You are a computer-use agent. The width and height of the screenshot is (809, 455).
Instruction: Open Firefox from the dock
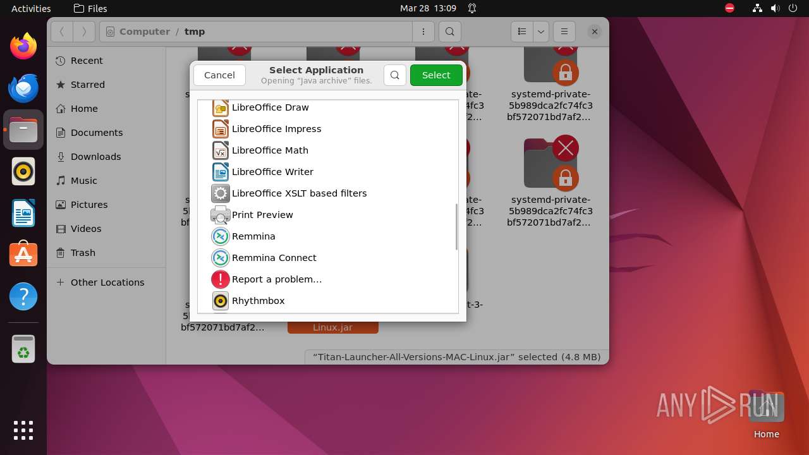pyautogui.click(x=23, y=46)
